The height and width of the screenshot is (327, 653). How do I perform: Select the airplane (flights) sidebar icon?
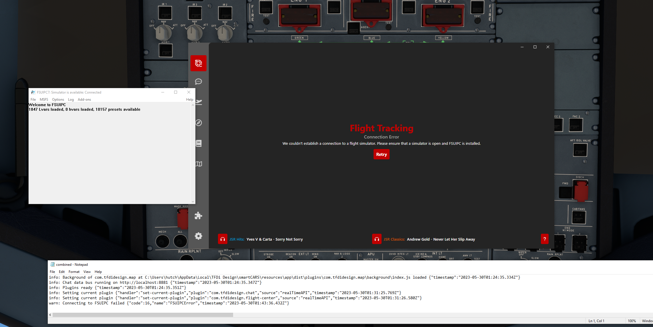coord(198,102)
